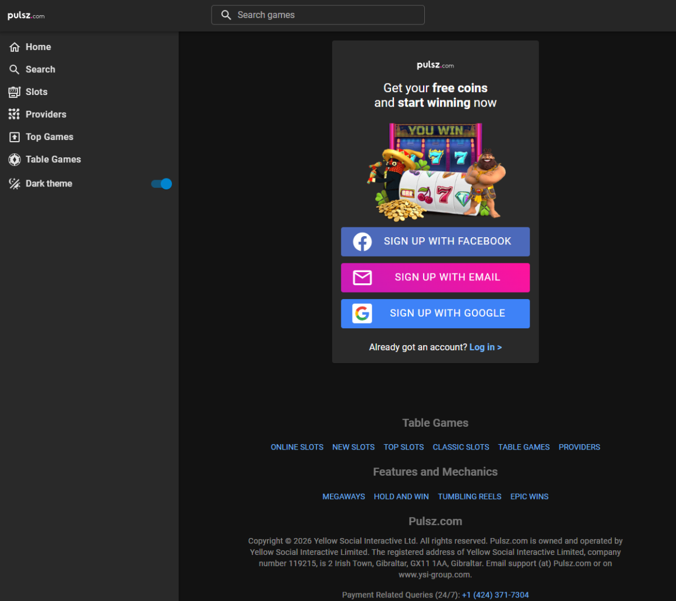This screenshot has height=601, width=676.
Task: Click the 'Table Games' footer heading
Action: point(435,423)
